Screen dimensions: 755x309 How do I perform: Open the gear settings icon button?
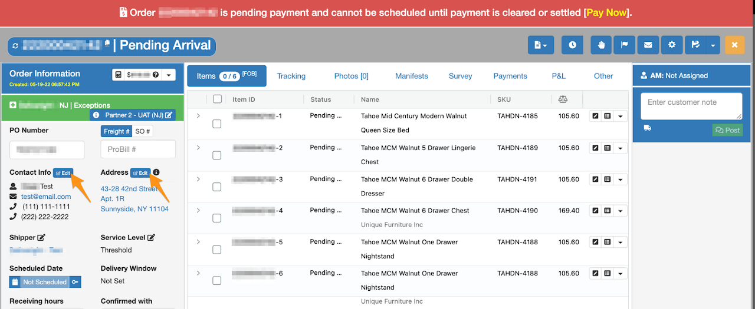coord(671,45)
